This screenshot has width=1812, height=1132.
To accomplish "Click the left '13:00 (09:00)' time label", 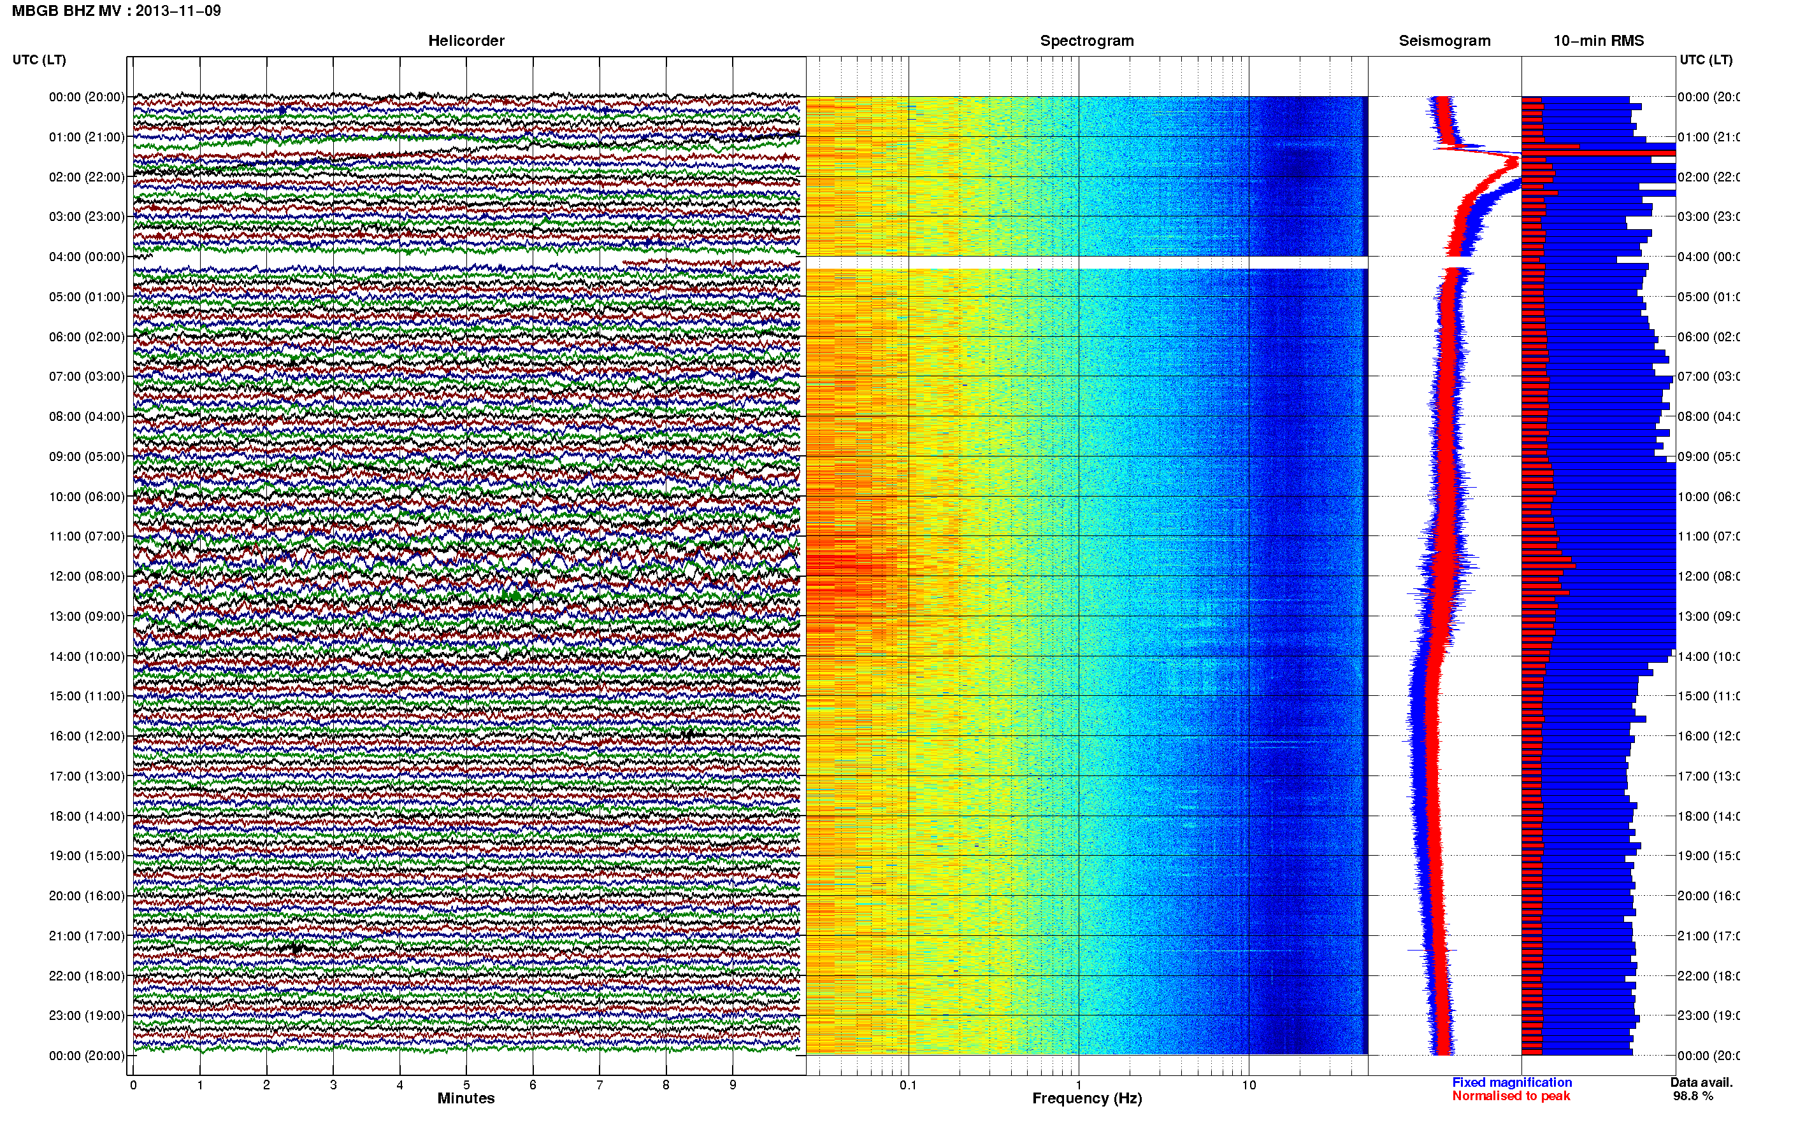I will (x=87, y=616).
